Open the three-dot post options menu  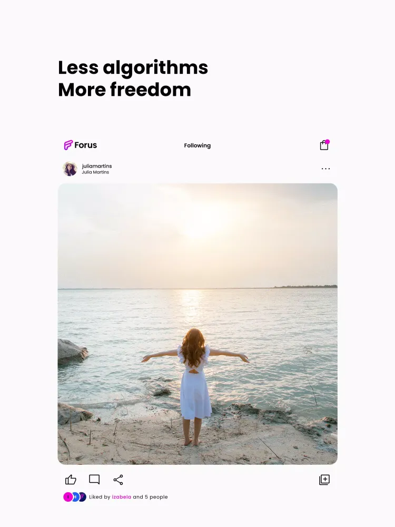[325, 169]
